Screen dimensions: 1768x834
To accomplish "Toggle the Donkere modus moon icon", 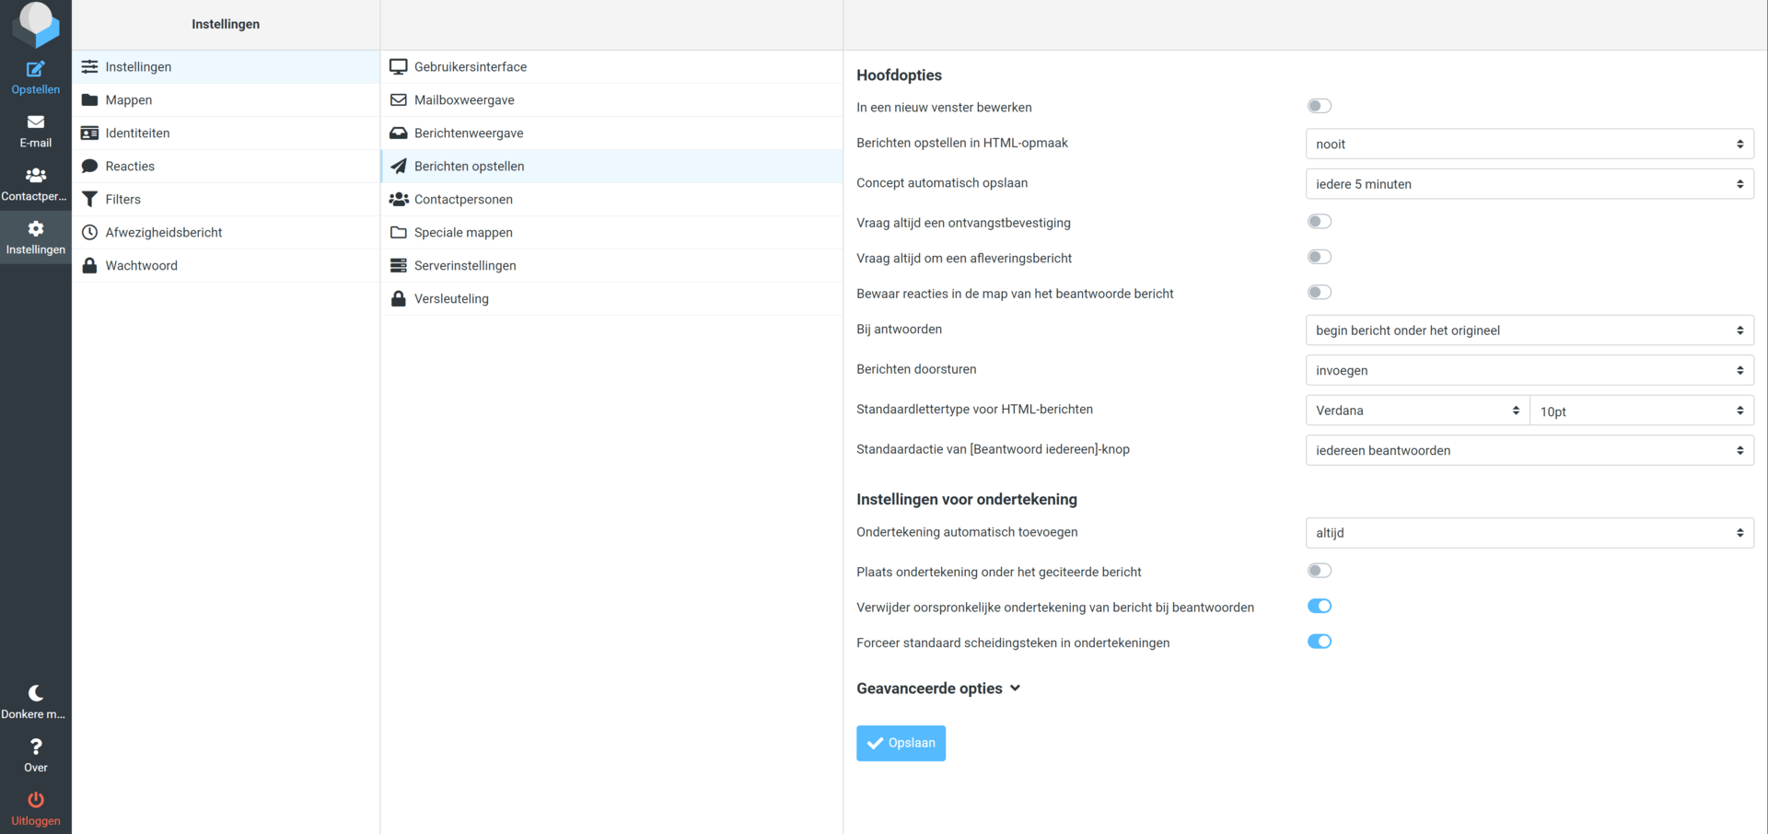I will click(35, 693).
